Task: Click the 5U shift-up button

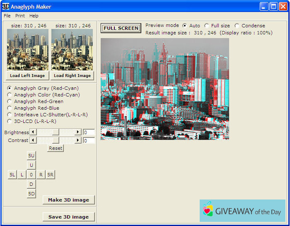Action: (x=31, y=156)
